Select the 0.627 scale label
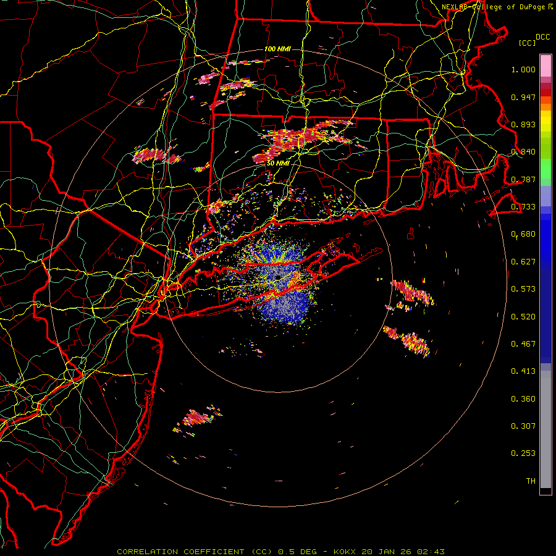Image resolution: width=556 pixels, height=556 pixels. (523, 262)
